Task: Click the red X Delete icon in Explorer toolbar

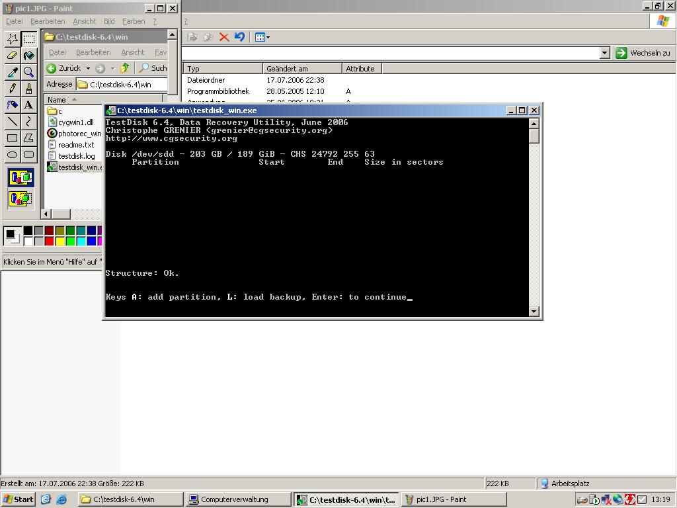Action: (x=223, y=37)
